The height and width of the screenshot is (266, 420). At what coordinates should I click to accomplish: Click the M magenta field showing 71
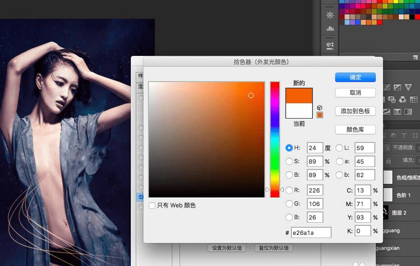[363, 204]
